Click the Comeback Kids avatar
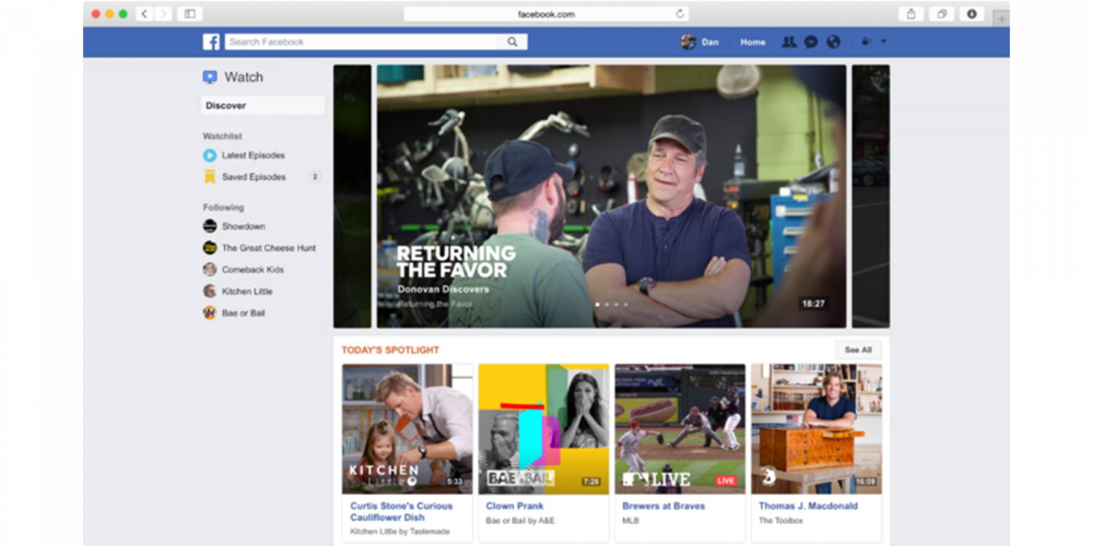Image resolution: width=1093 pixels, height=546 pixels. tap(210, 269)
